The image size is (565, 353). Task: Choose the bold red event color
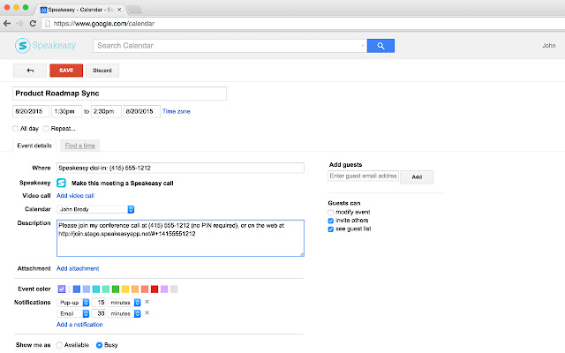tap(154, 289)
